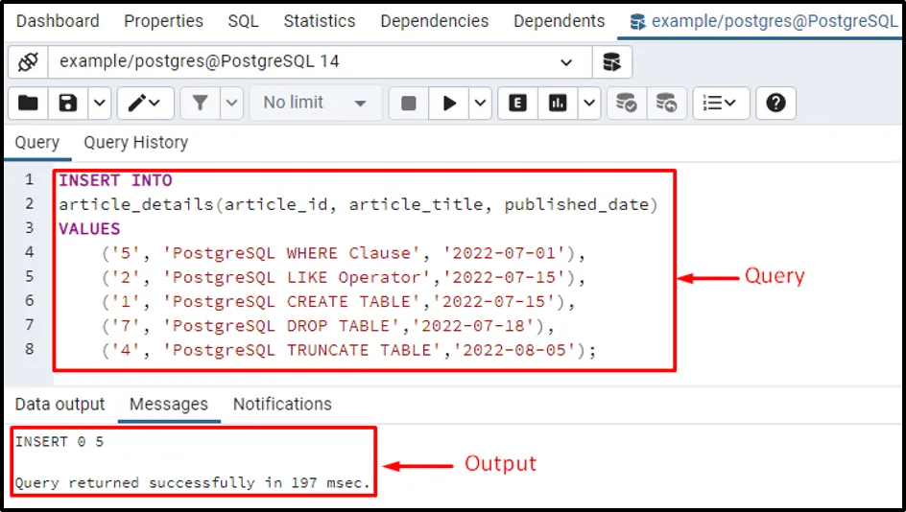Switch to the Dependencies tab
Viewport: 906px width, 512px height.
point(435,21)
